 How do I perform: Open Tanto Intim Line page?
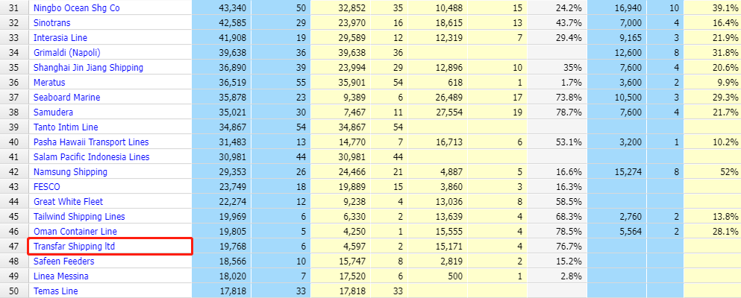pos(66,127)
